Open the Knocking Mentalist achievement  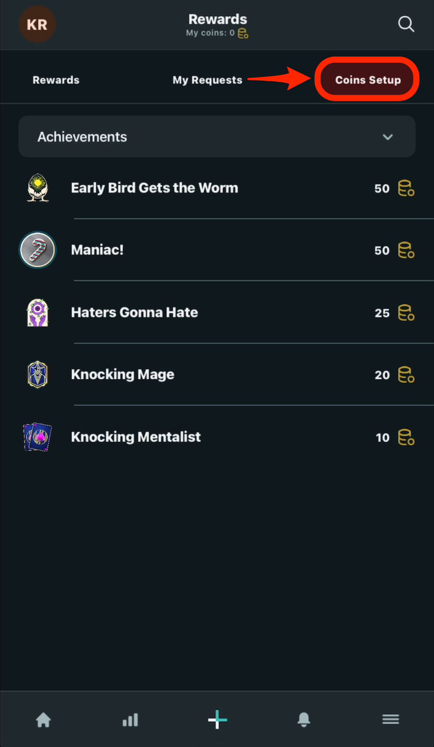pos(136,437)
